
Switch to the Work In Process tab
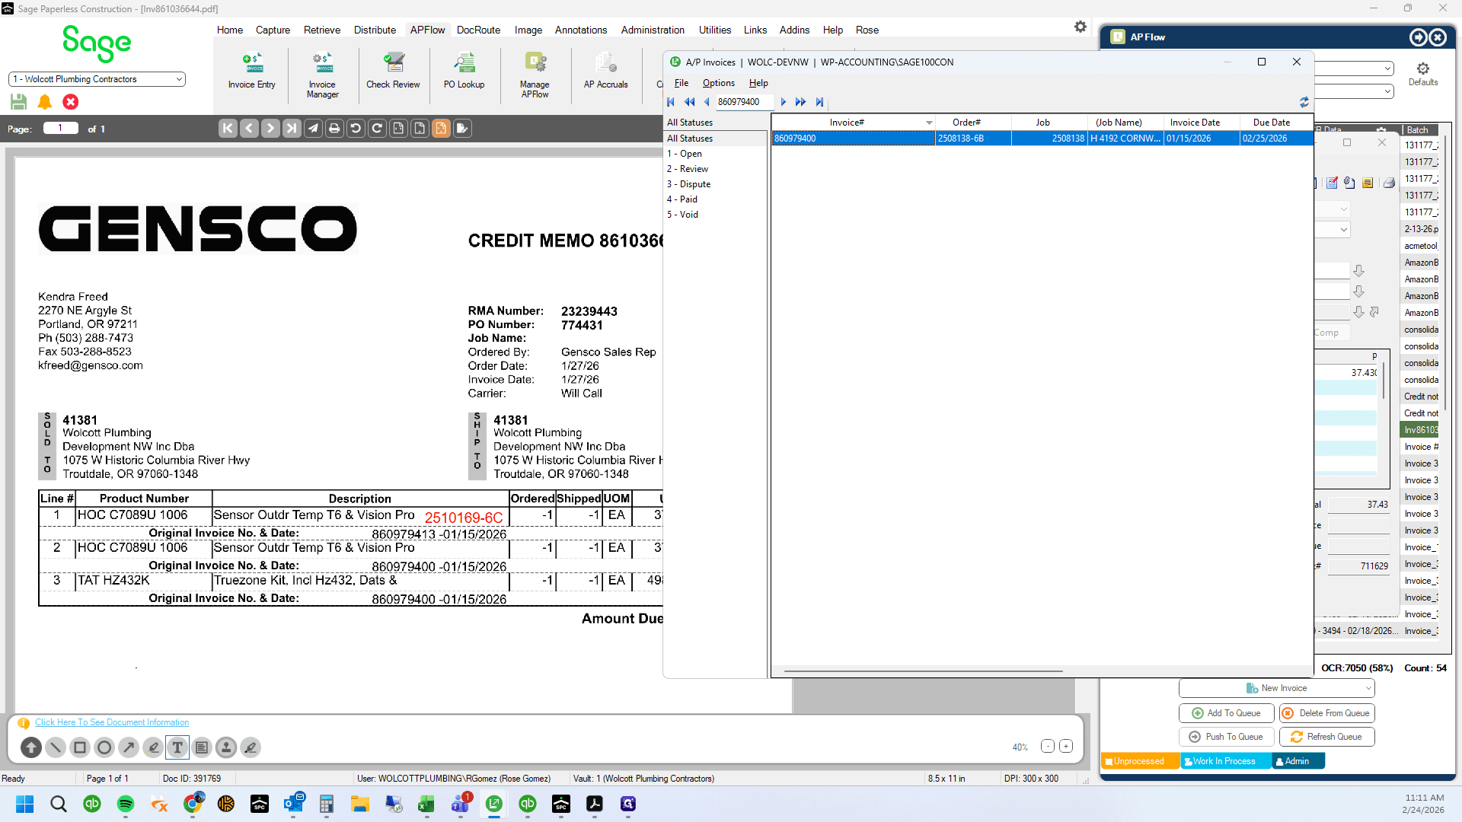tap(1224, 761)
